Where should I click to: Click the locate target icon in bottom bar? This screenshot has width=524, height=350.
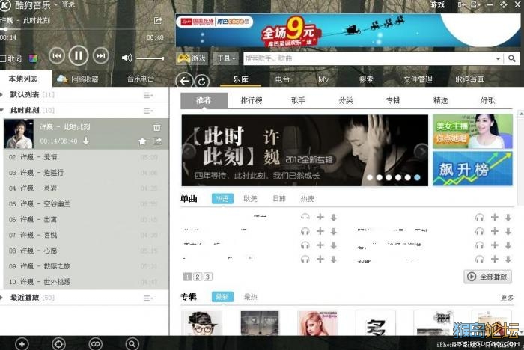click(x=59, y=344)
